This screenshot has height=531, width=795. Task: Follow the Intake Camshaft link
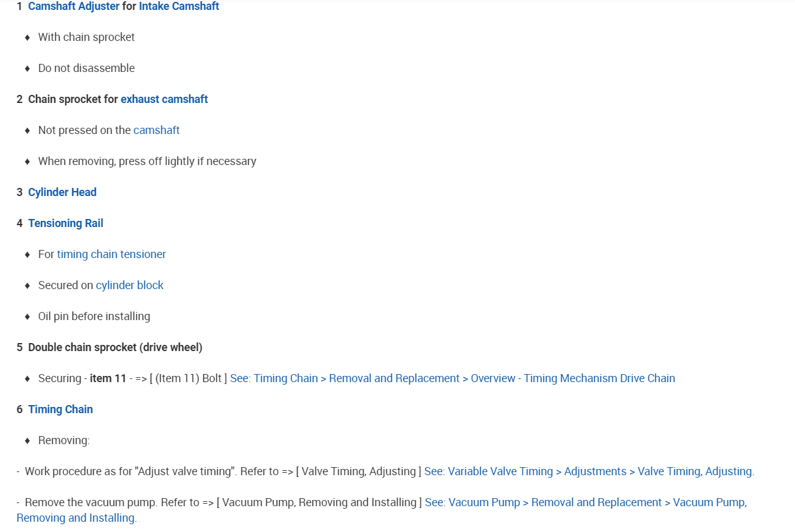[179, 6]
